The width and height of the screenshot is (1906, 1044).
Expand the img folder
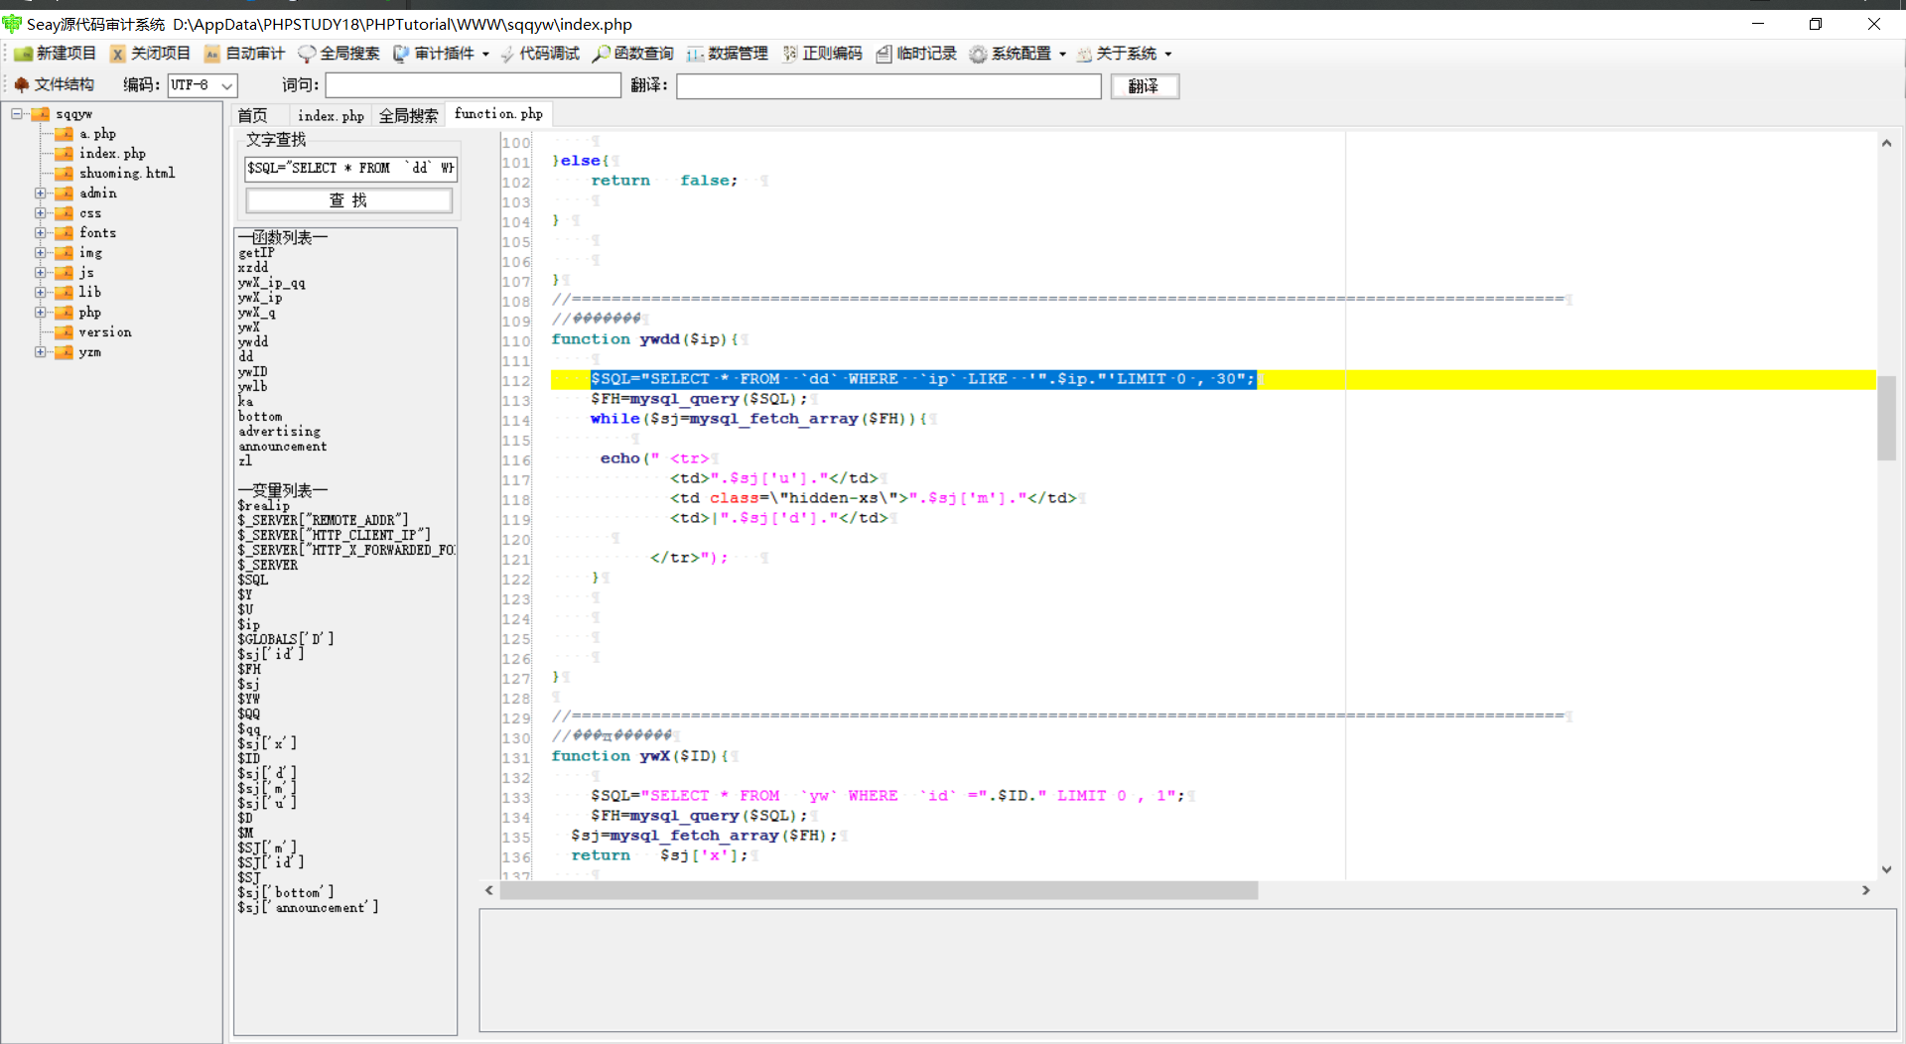41,253
